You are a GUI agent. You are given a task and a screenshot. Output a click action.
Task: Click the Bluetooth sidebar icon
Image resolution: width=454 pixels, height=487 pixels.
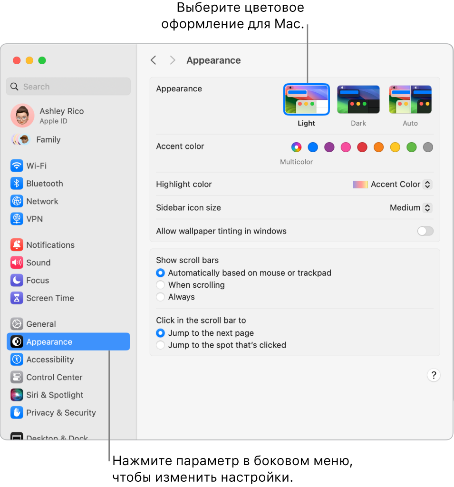(x=17, y=183)
